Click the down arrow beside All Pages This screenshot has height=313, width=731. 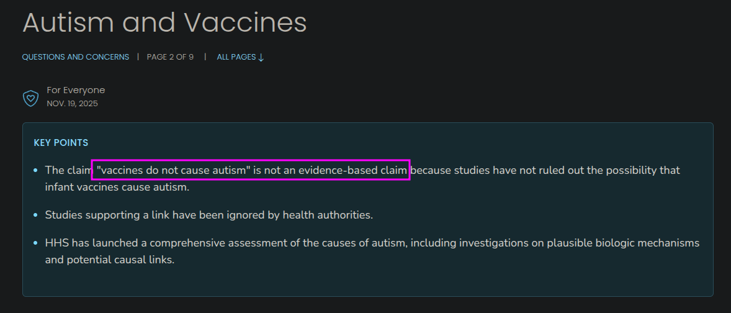[x=261, y=57]
